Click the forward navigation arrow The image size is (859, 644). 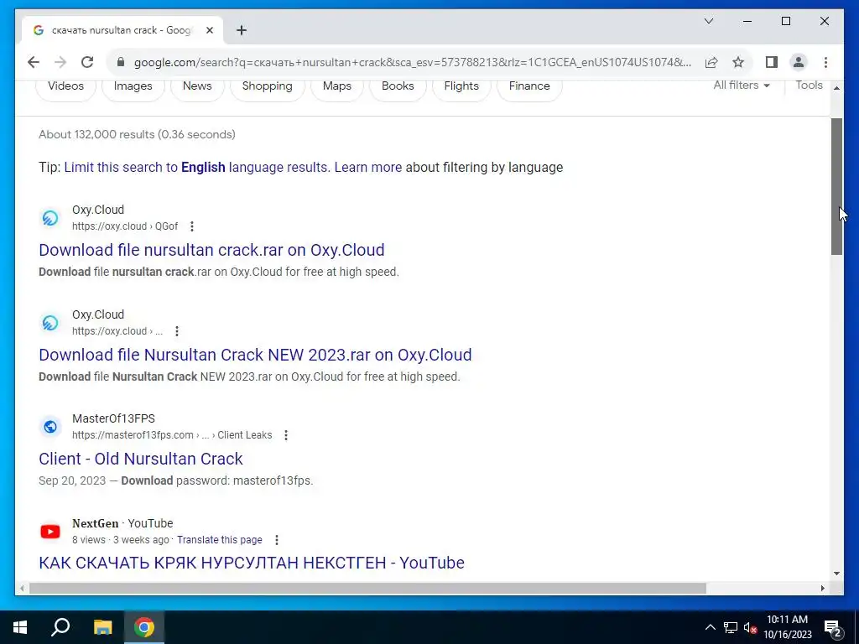[60, 62]
